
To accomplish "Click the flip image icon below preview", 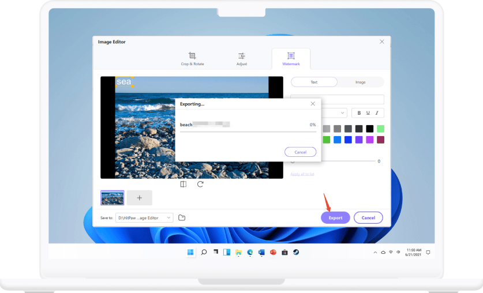I will 184,184.
